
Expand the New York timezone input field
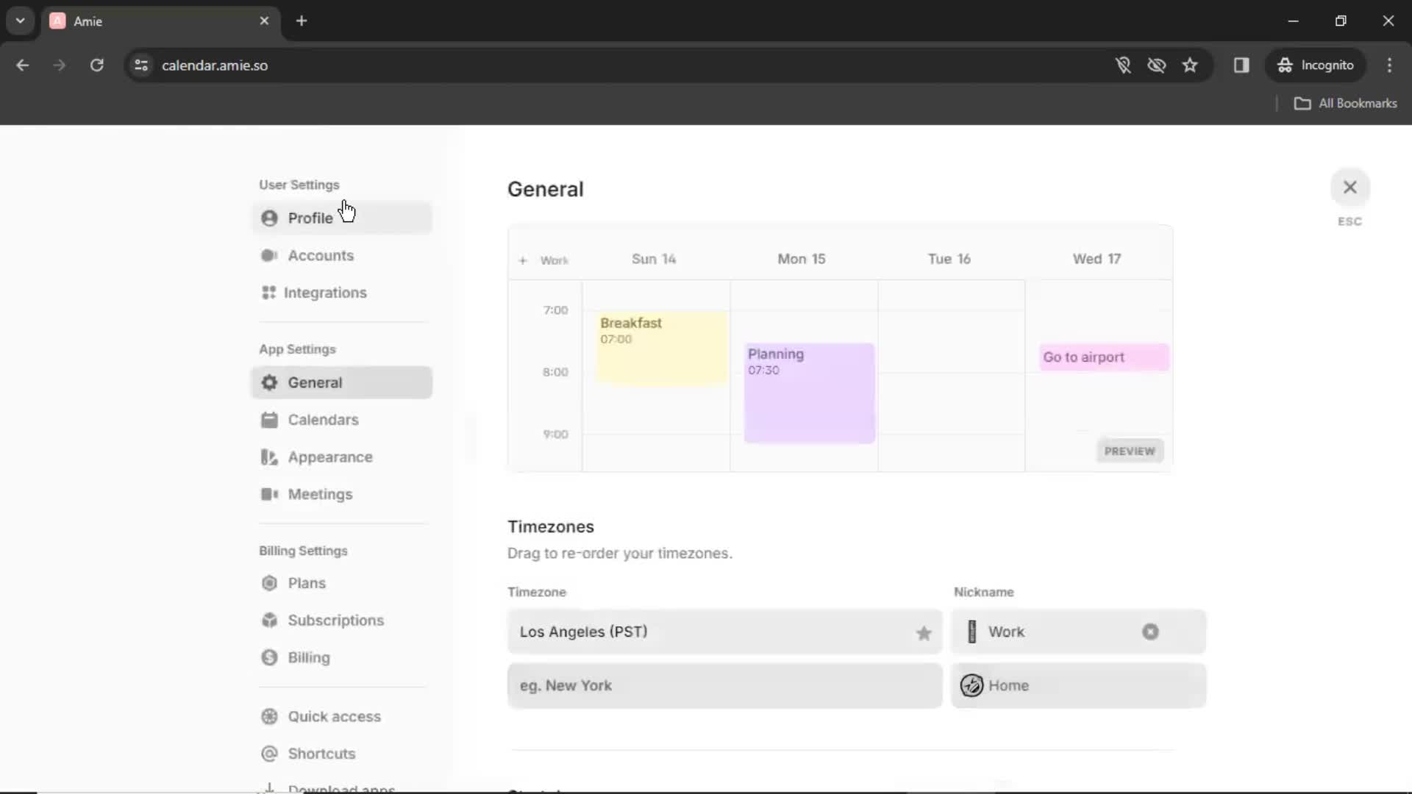pyautogui.click(x=725, y=685)
